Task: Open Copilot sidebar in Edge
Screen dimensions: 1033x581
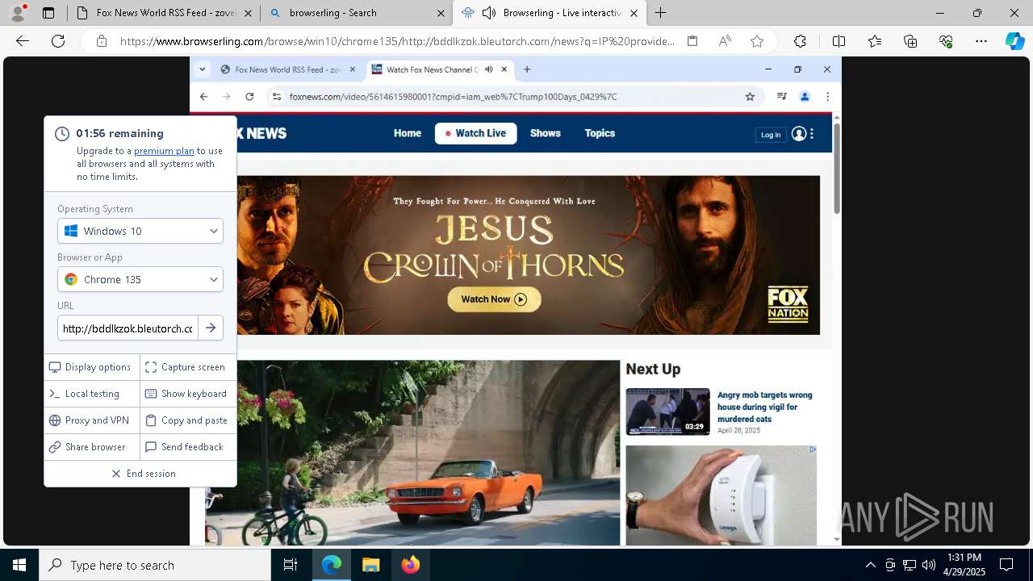Action: click(1014, 41)
